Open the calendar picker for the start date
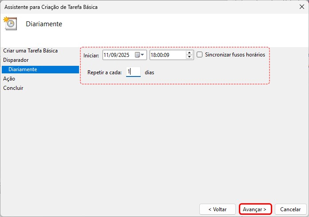 (140, 55)
